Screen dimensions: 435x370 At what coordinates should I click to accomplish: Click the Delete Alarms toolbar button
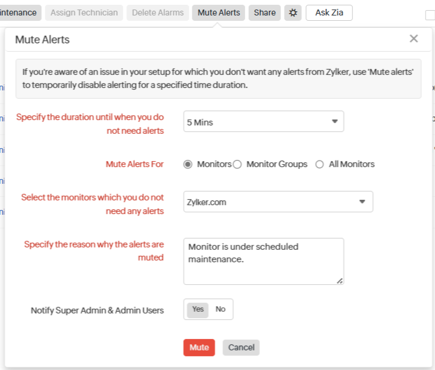tap(158, 12)
